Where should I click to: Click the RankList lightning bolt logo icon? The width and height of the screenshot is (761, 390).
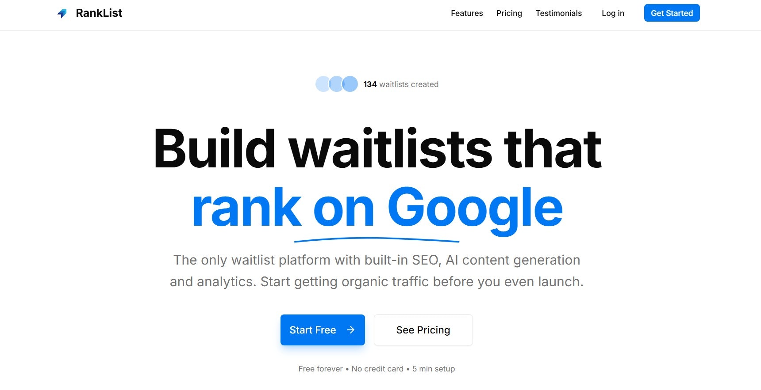point(62,13)
